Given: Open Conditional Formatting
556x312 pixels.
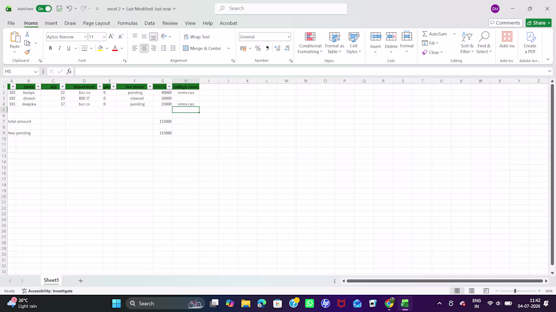Looking at the screenshot, I should 310,43.
